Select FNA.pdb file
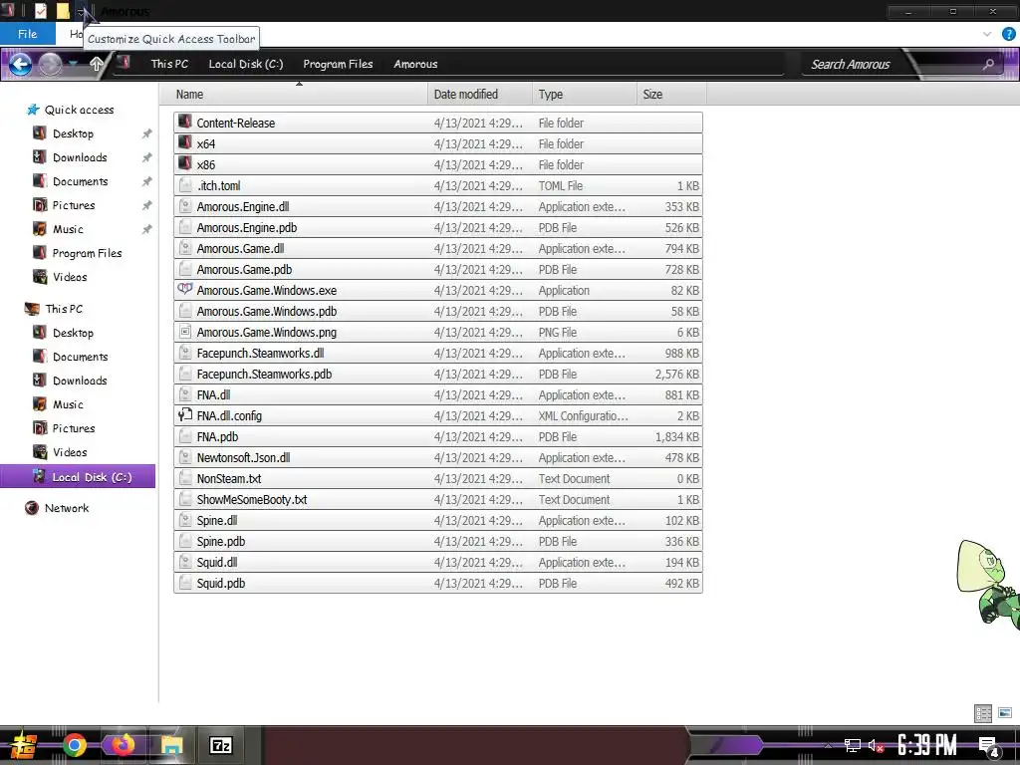Image resolution: width=1020 pixels, height=765 pixels. [438, 436]
